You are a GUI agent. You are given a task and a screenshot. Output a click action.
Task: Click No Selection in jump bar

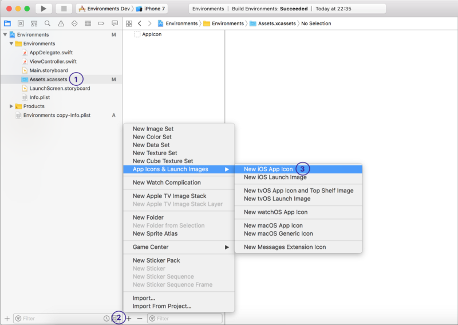316,23
